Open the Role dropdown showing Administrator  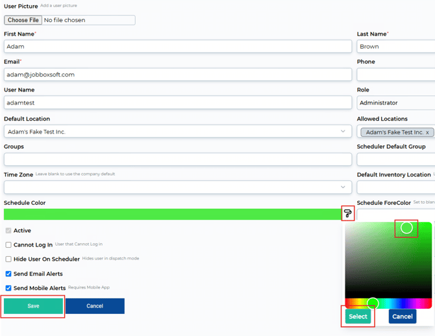coord(396,103)
